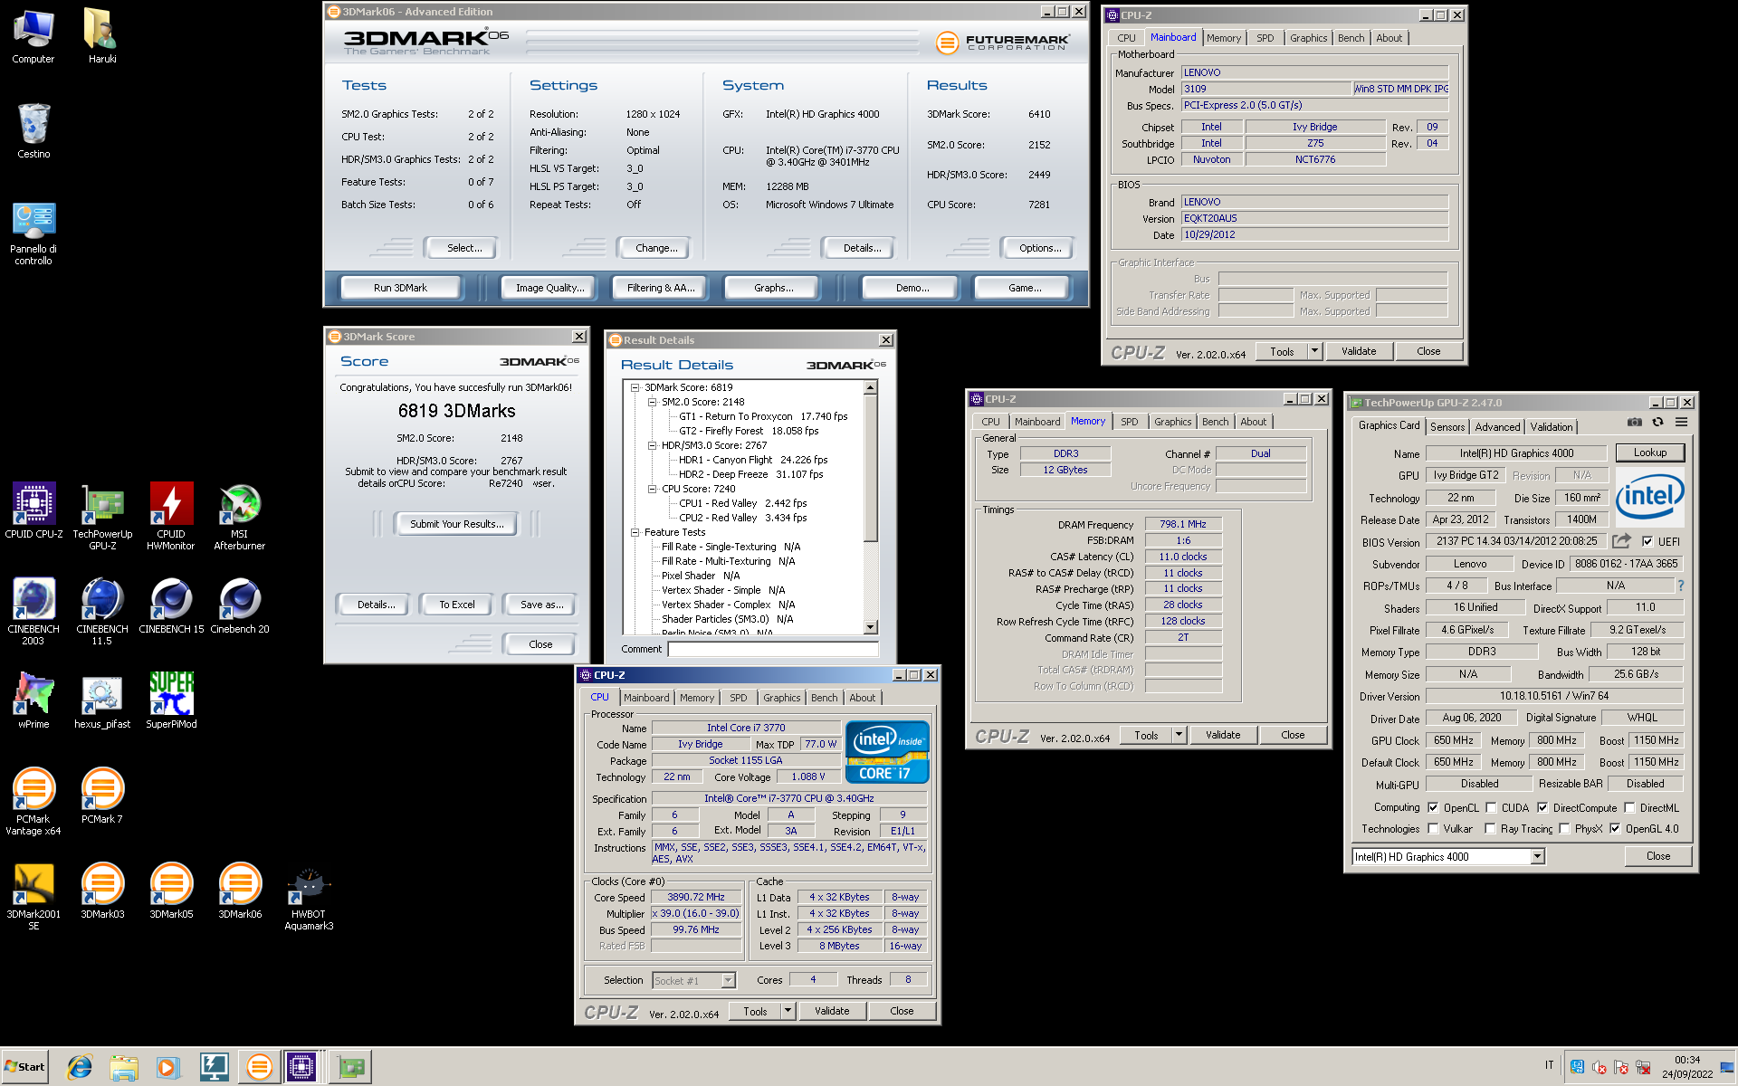Open CINEBENCH 11.5 icon
This screenshot has height=1086, width=1738.
point(102,612)
